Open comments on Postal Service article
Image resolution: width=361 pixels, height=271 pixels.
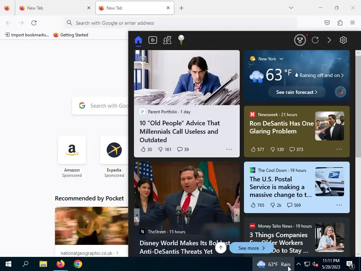[294, 205]
